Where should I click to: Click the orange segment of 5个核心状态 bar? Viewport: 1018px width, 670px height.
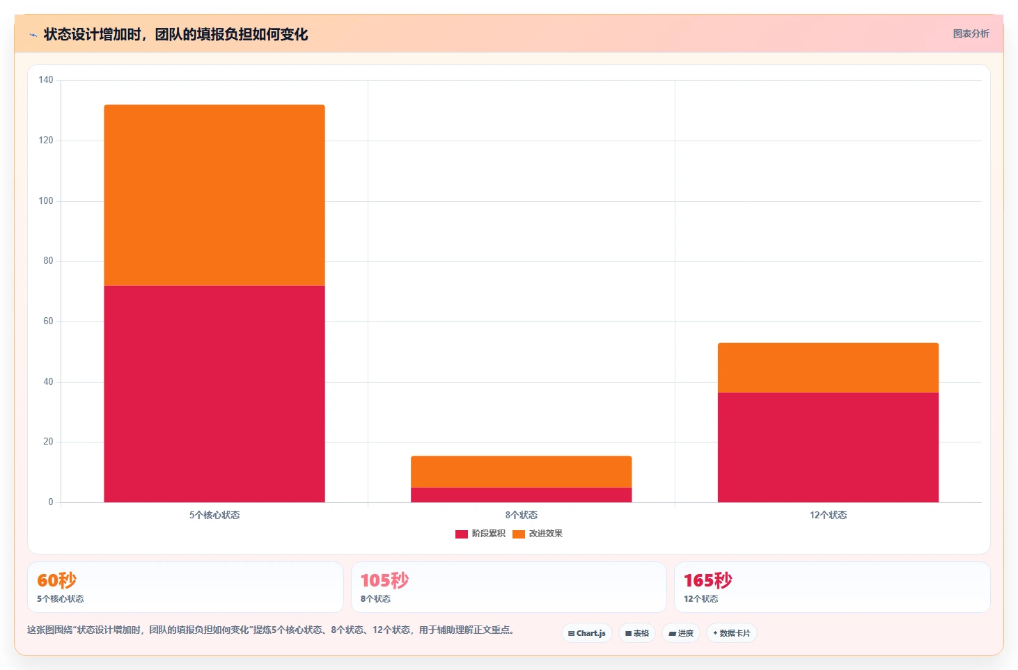(x=214, y=196)
